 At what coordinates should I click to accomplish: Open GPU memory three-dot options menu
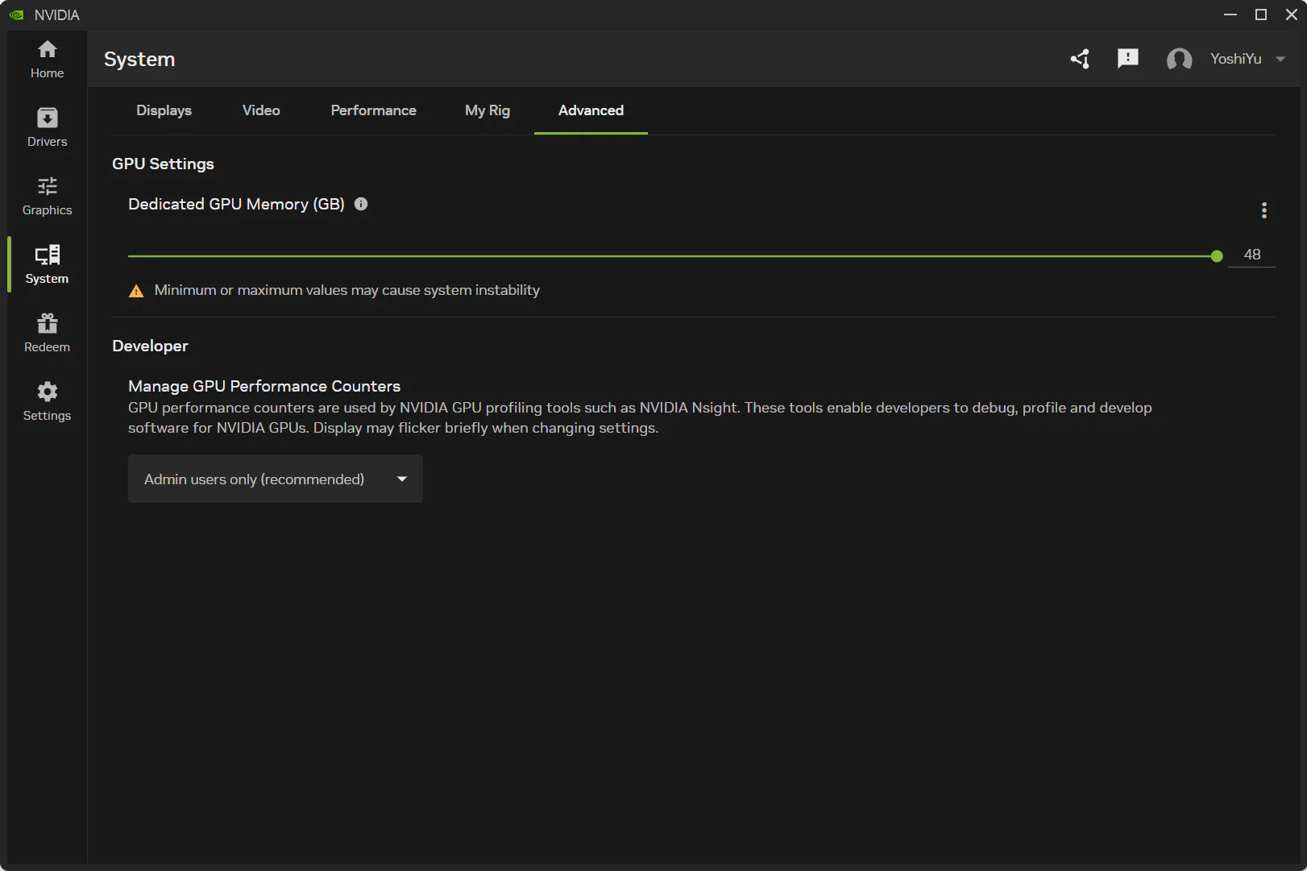coord(1263,210)
